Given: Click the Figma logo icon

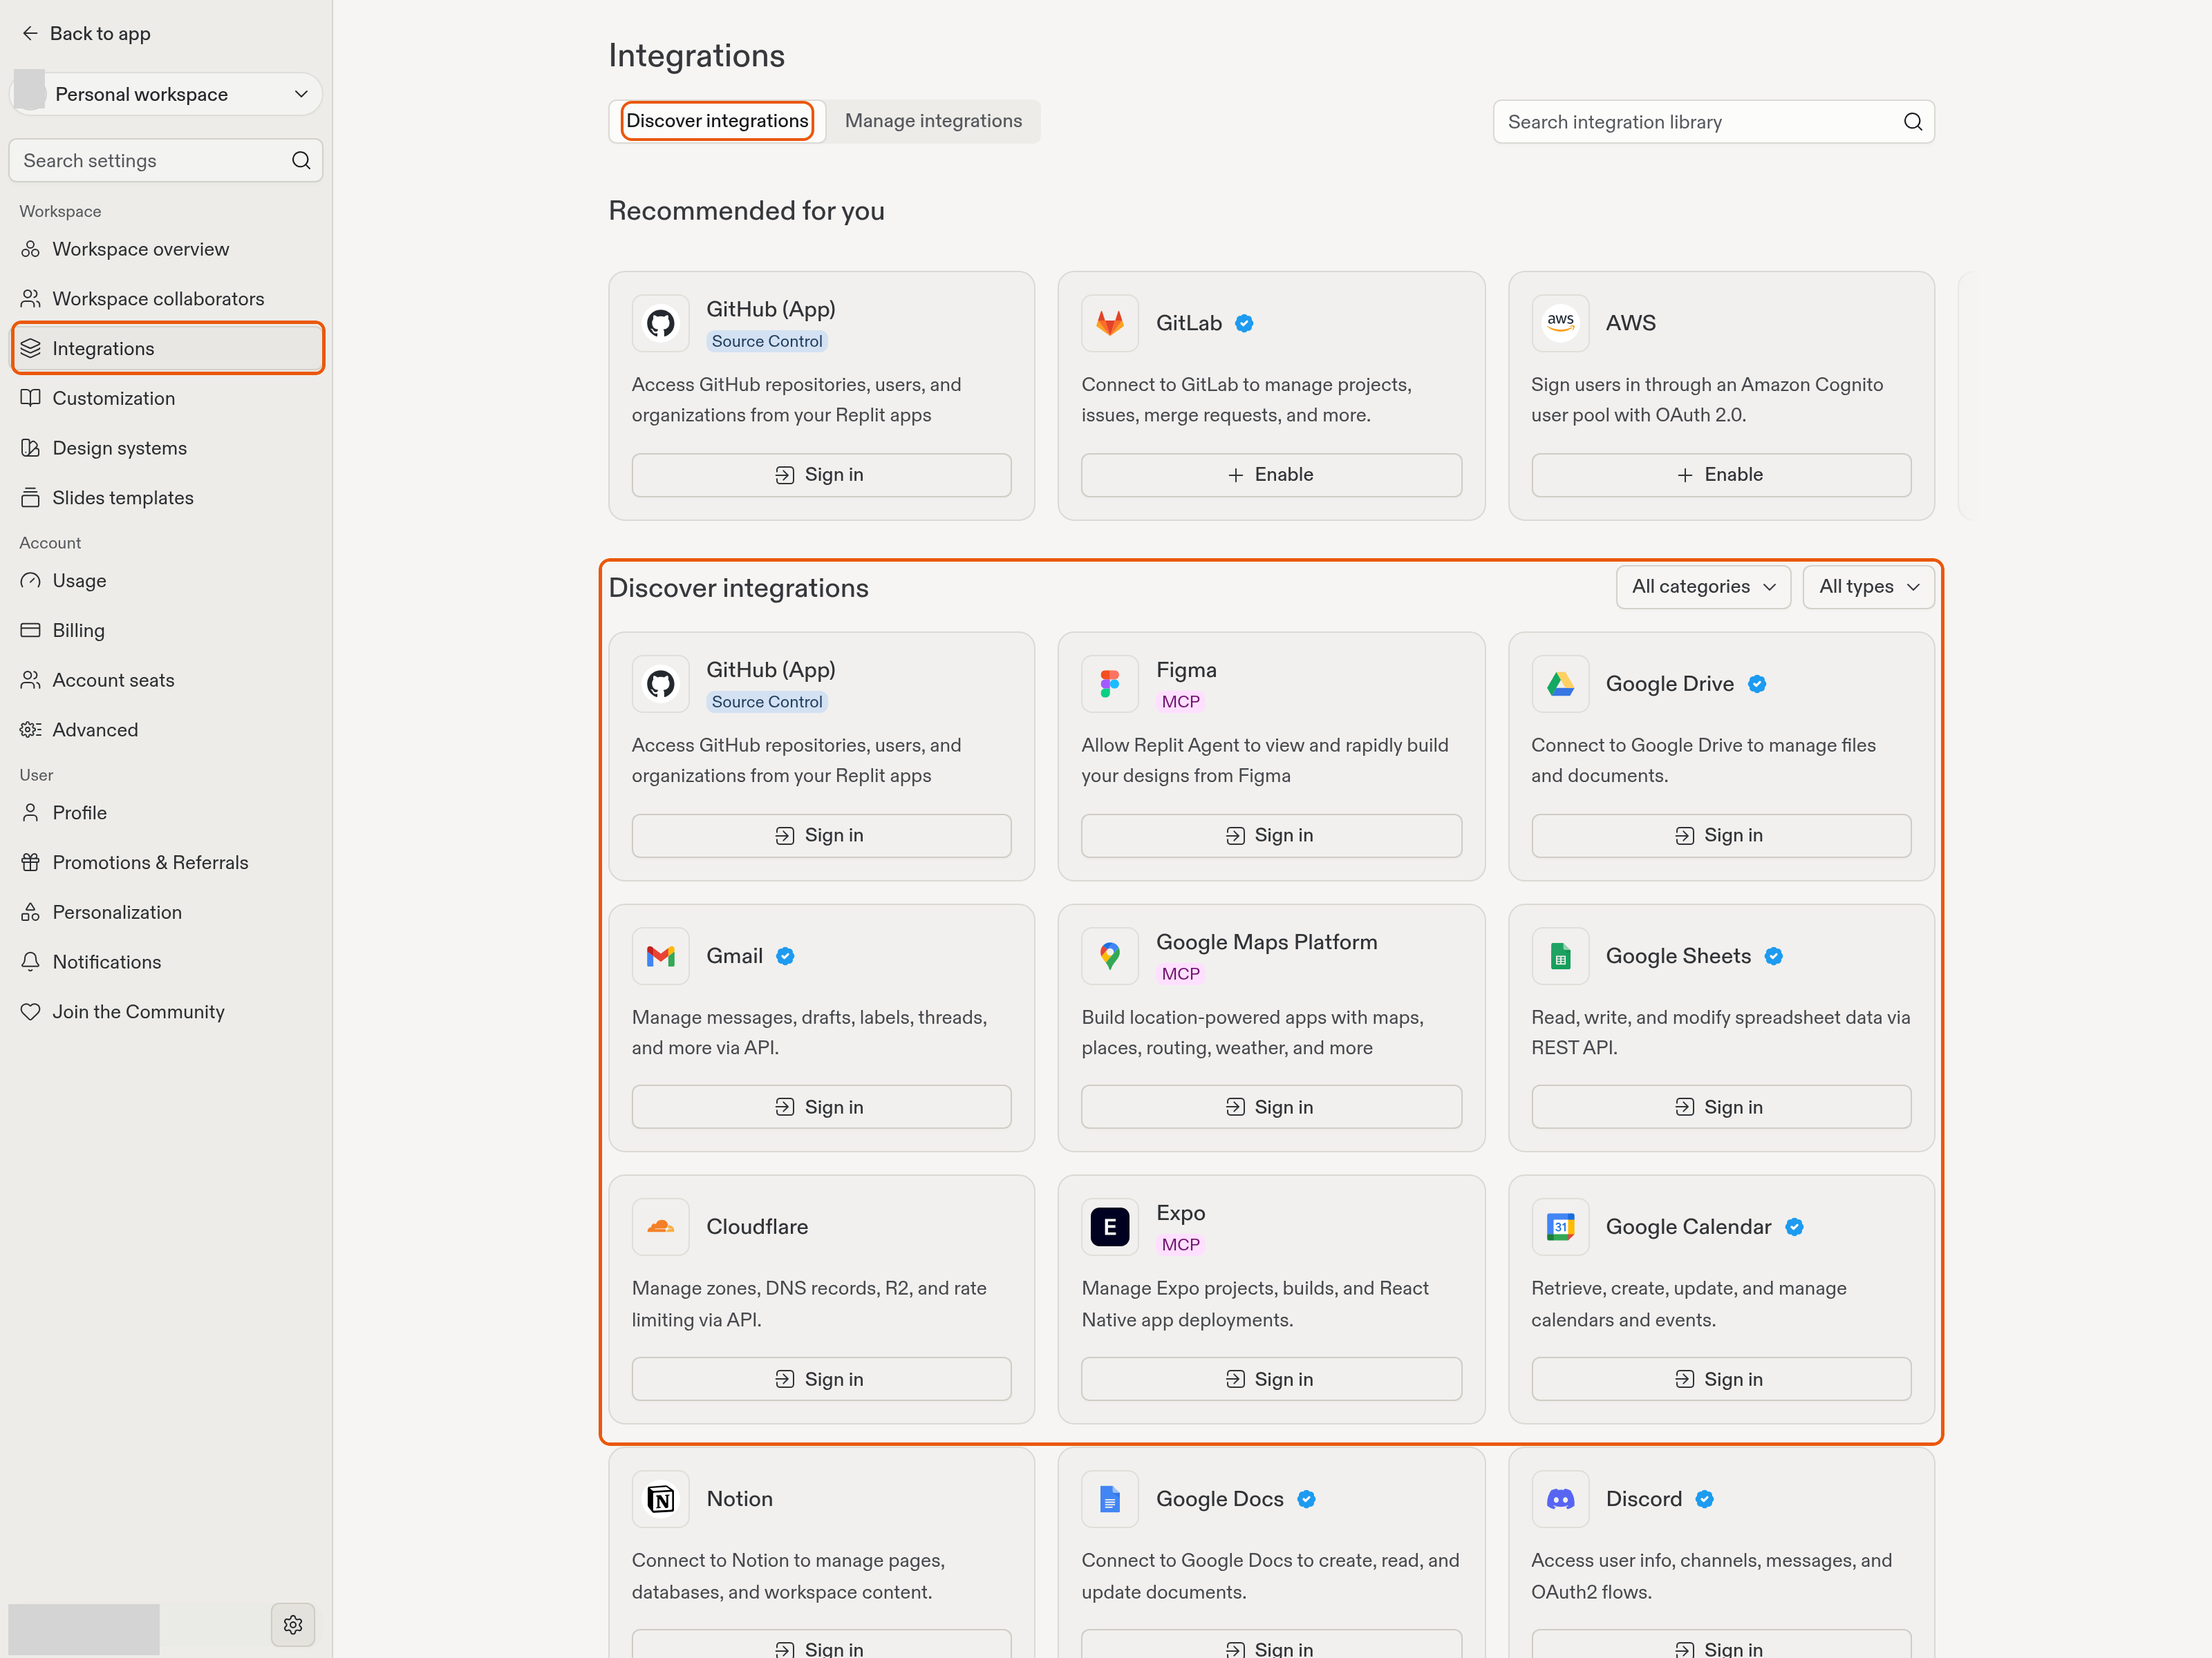Looking at the screenshot, I should pos(1110,684).
